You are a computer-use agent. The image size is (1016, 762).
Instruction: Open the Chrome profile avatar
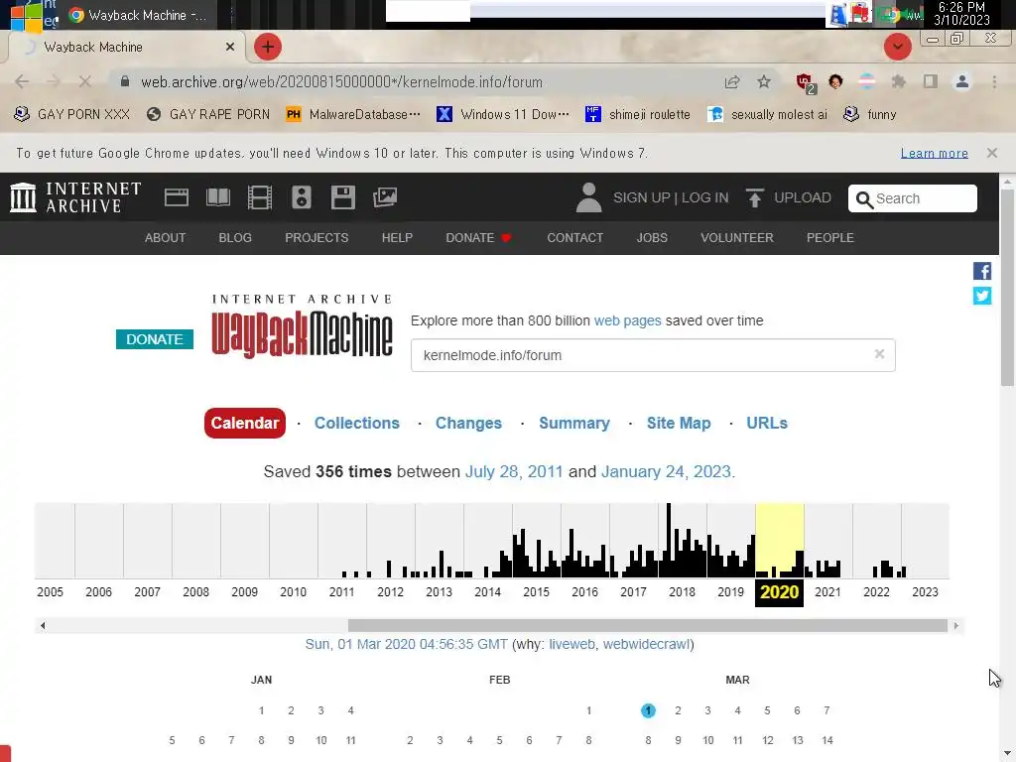962,81
